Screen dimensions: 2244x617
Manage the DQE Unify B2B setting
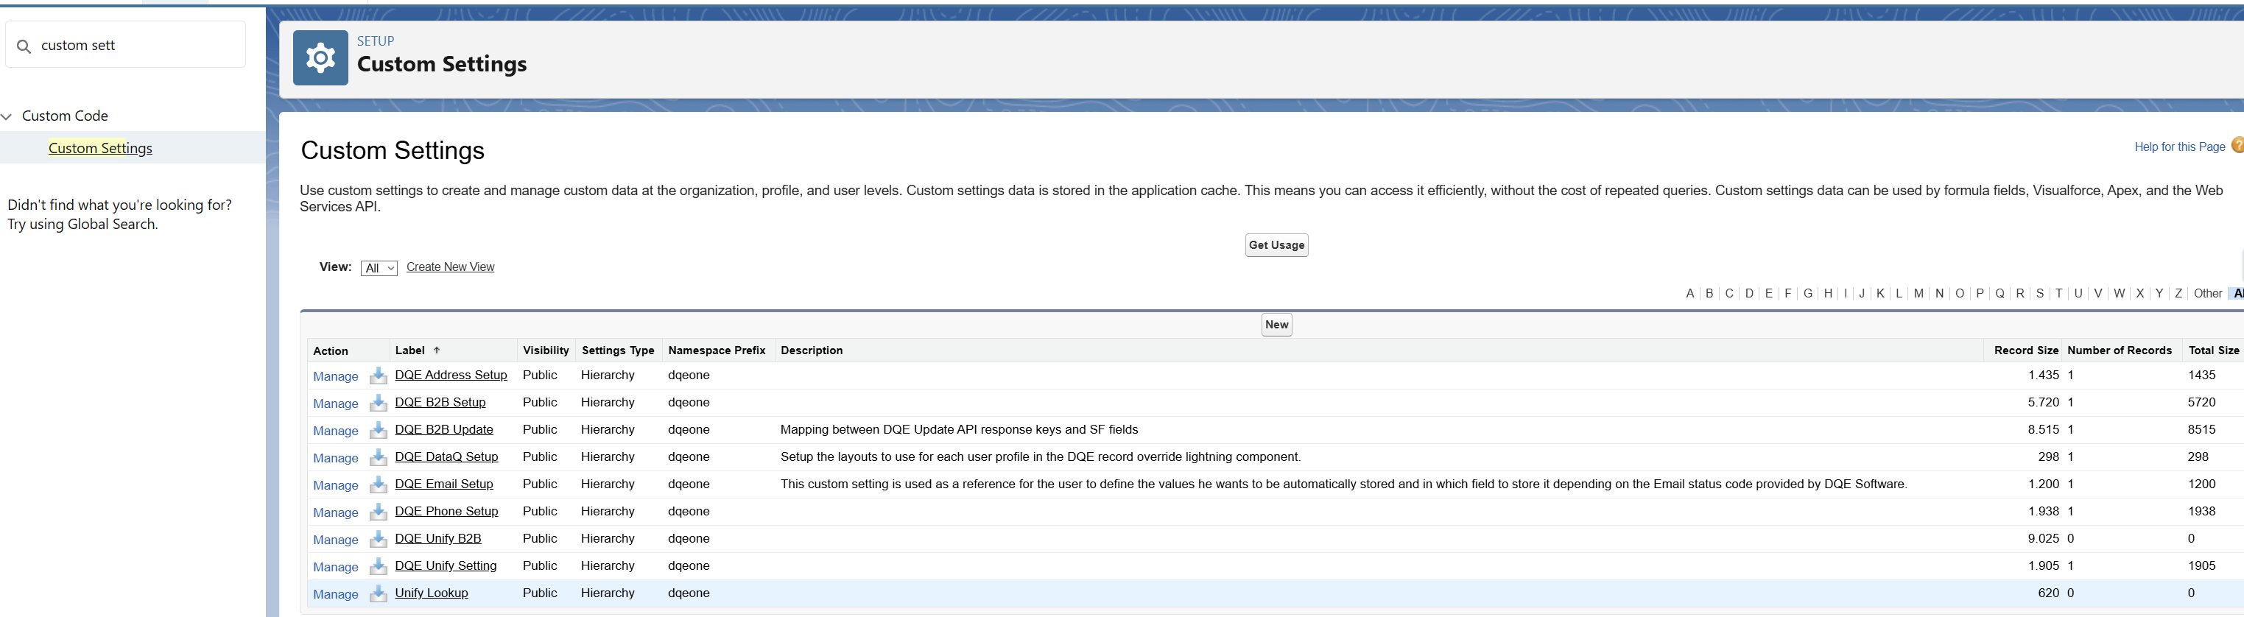[x=335, y=540]
